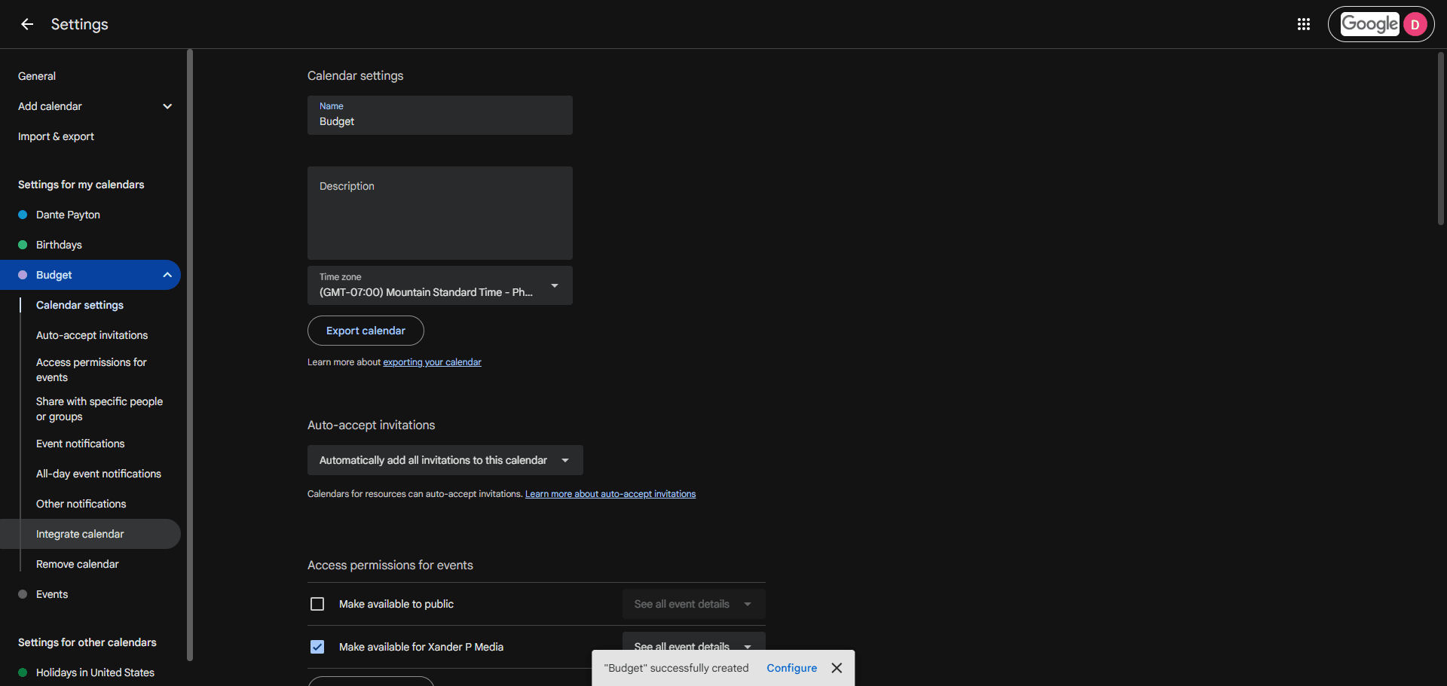Expand the Add calendar section
Viewport: 1447px width, 686px height.
(167, 106)
